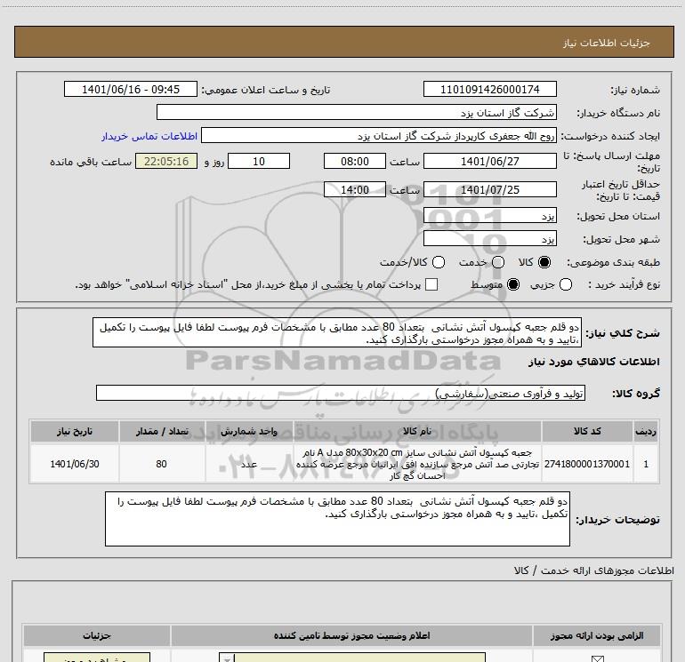The height and width of the screenshot is (662, 685).
Task: Click the need date cell 1401/06/30
Action: [x=74, y=464]
